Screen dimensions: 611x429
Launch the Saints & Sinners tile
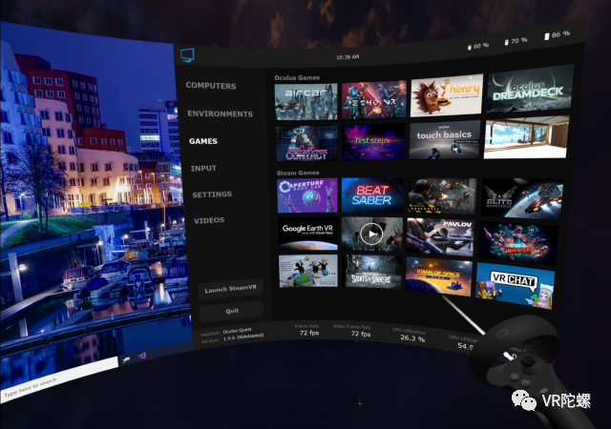tap(371, 272)
